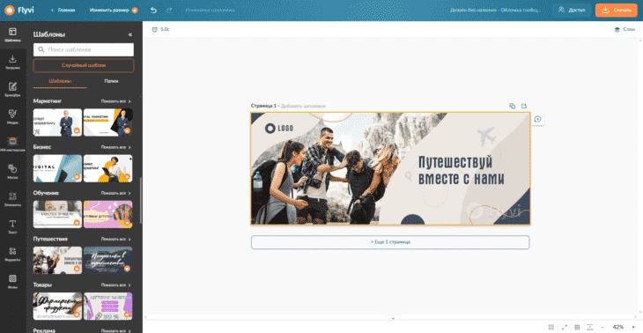Duplicate page 1 with copy icon
Image resolution: width=643 pixels, height=333 pixels.
point(512,106)
